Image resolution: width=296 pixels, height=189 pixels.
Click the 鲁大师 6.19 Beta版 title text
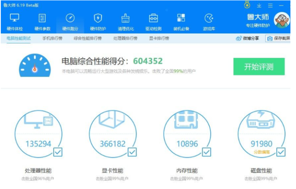pos(21,5)
